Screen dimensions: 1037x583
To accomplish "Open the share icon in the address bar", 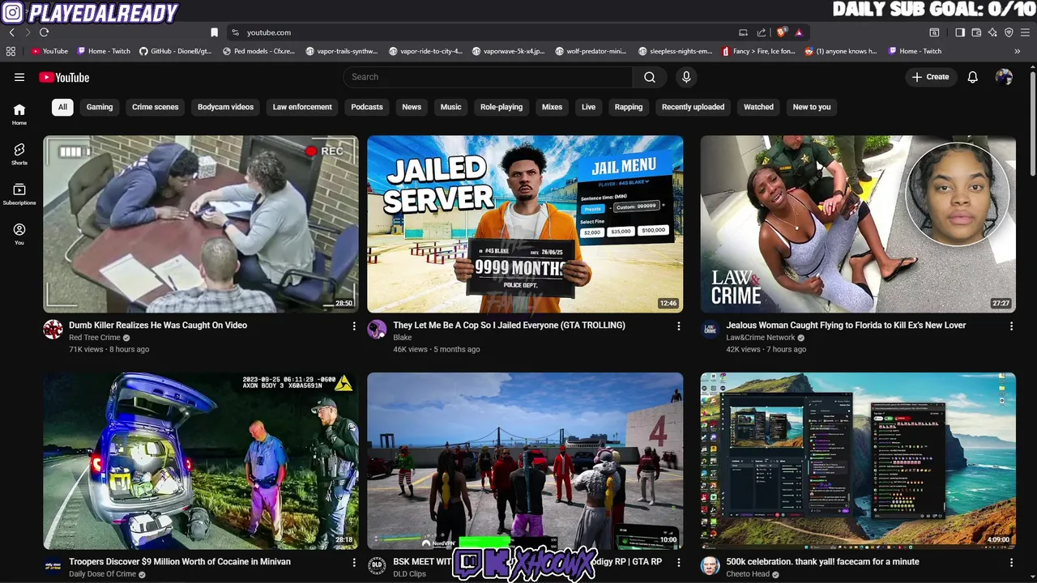I will click(x=762, y=32).
